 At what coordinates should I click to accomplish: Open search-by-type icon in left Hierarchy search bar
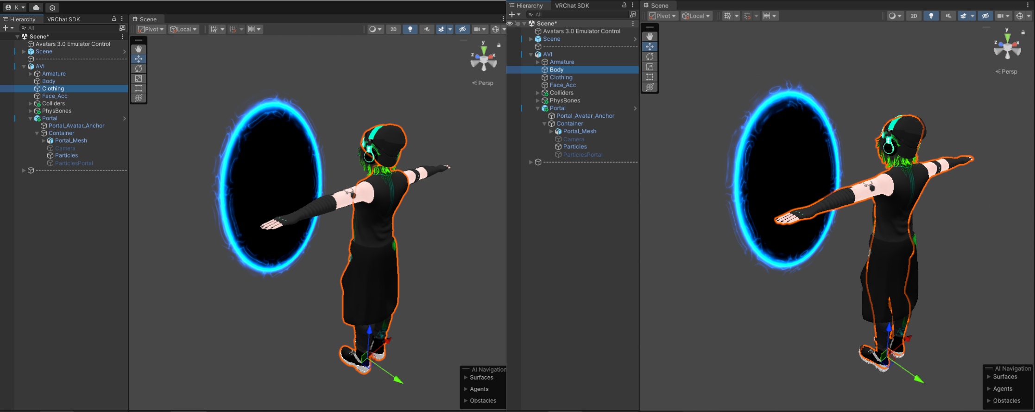click(x=122, y=28)
